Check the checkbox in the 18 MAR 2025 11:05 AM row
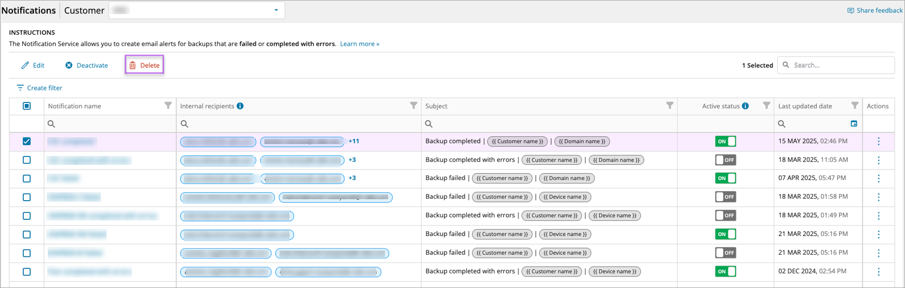Viewport: 905px width, 288px height. click(x=27, y=160)
